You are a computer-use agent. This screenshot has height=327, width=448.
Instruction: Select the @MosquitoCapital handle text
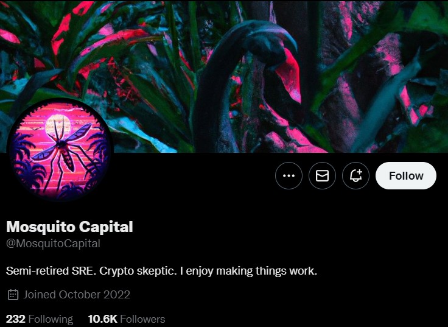tap(53, 244)
